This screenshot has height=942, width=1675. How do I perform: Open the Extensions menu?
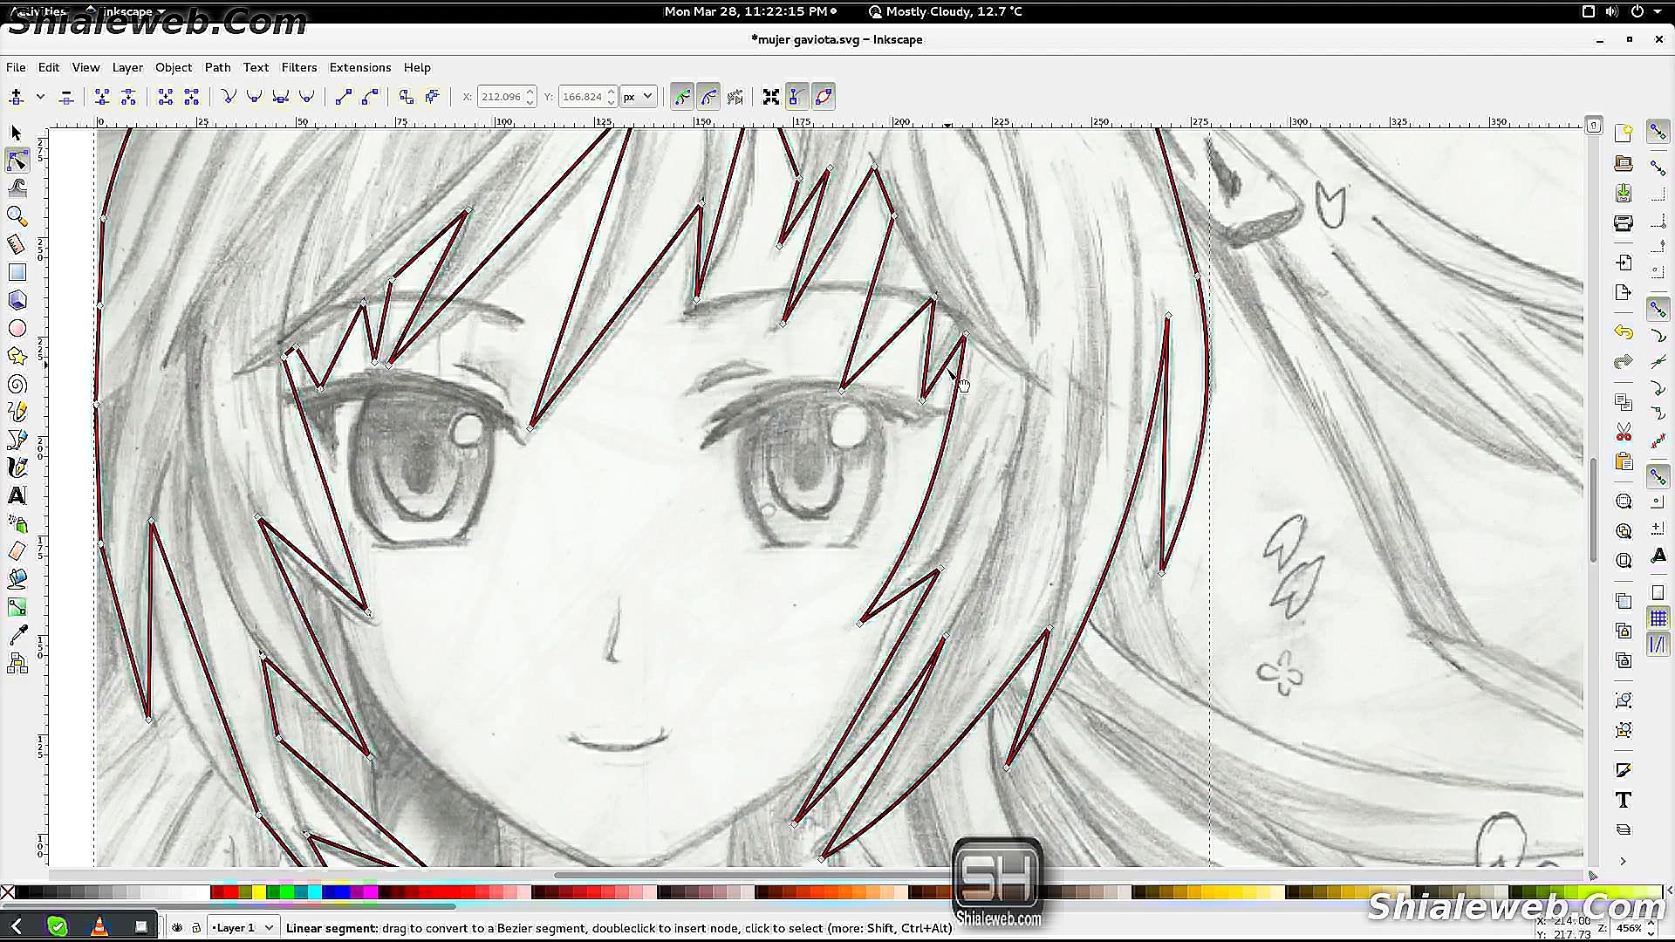click(x=360, y=67)
